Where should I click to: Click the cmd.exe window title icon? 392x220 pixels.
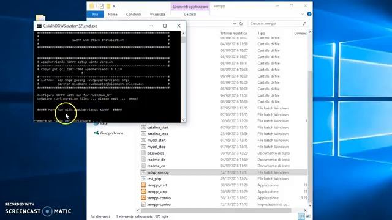coord(39,26)
